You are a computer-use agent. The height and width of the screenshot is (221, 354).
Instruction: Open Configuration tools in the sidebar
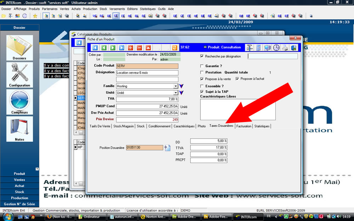tap(19, 75)
